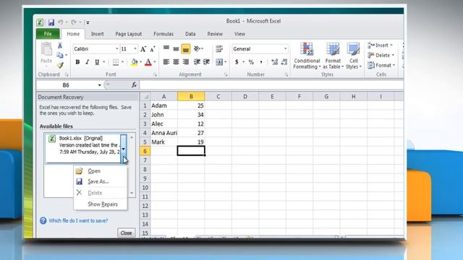Click the Decrease Font Size icon
Viewport: 463px width, 260px height.
click(x=153, y=49)
